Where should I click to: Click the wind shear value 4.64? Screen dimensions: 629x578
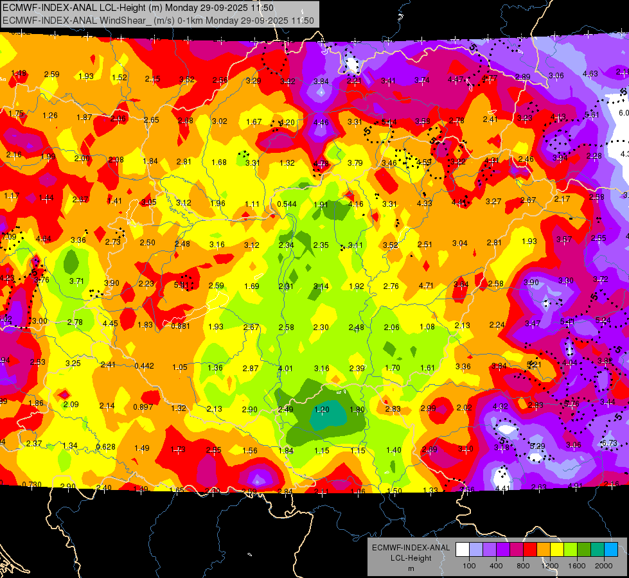(43, 239)
